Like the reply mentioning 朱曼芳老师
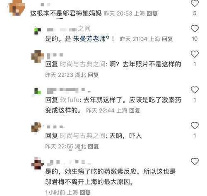The height and width of the screenshot is (196, 207). (x=195, y=29)
